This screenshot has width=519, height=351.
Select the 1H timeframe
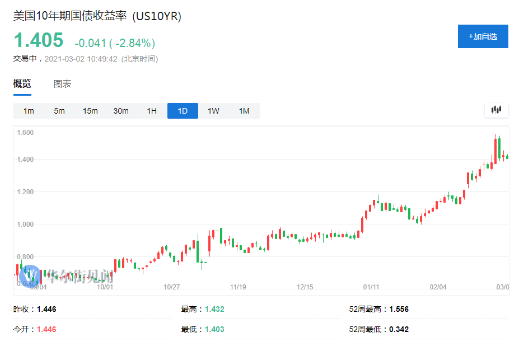(152, 111)
